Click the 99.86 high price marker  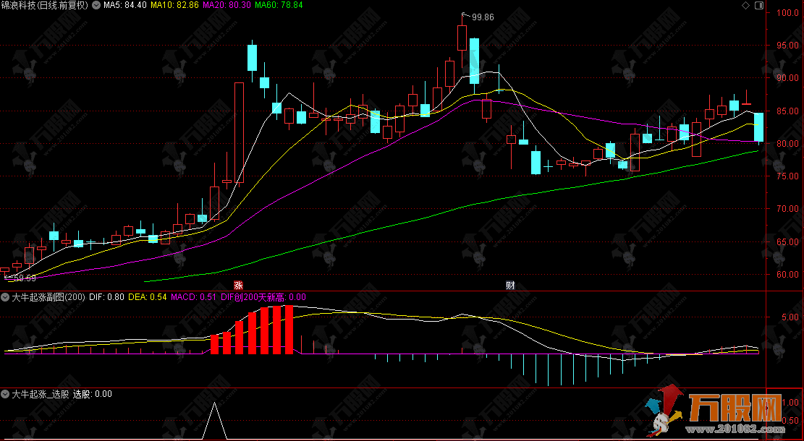coord(482,17)
